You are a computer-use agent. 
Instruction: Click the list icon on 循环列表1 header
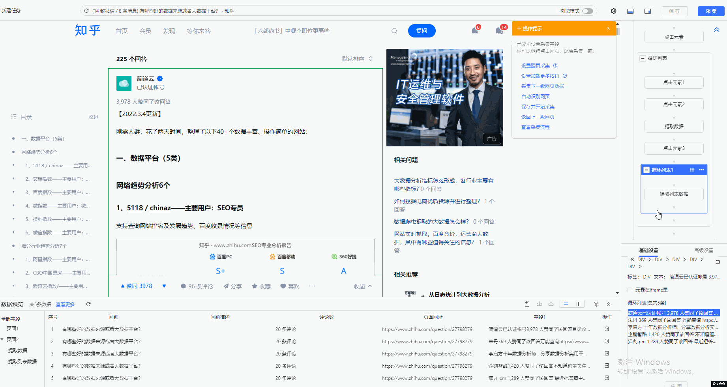point(692,170)
